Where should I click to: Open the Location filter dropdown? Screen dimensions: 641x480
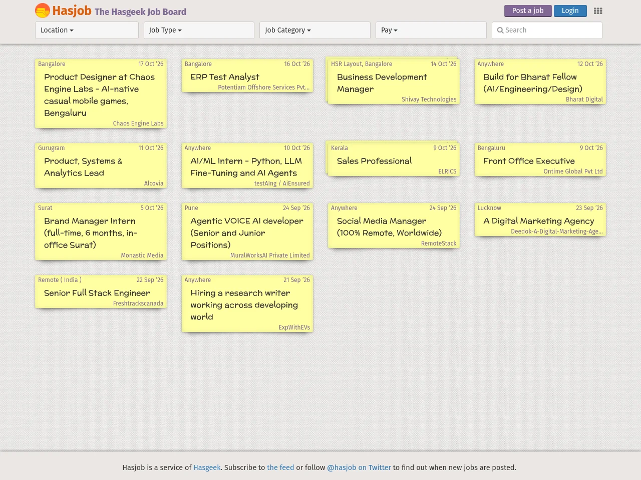coord(87,30)
